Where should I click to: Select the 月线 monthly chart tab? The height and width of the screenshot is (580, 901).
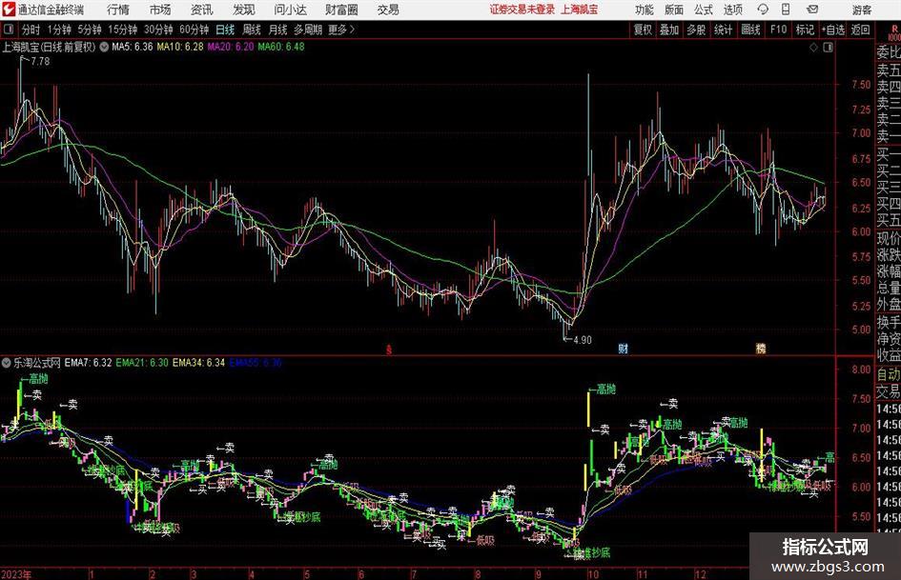pos(278,30)
